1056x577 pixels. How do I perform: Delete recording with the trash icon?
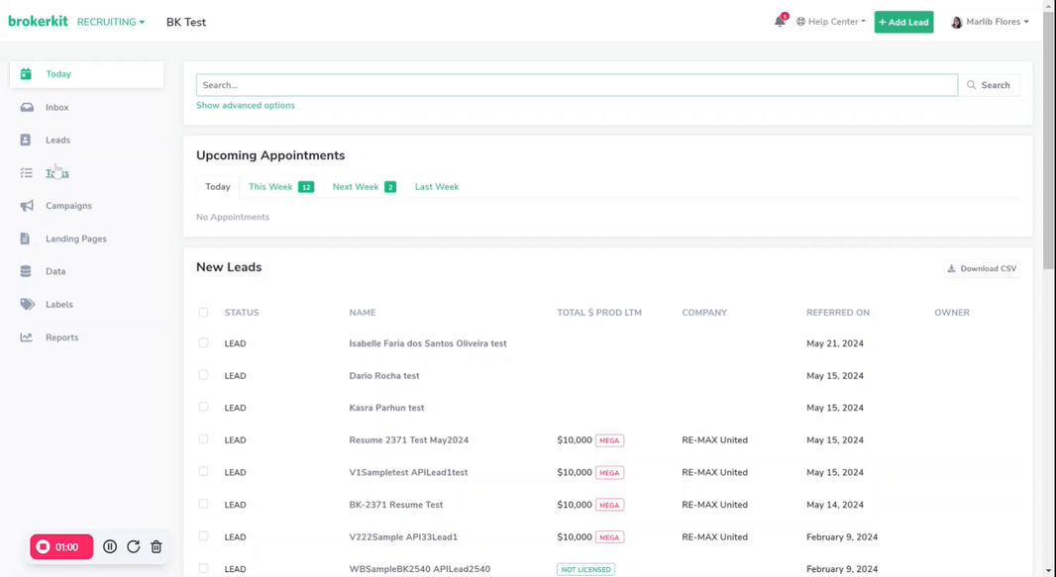[x=157, y=546]
